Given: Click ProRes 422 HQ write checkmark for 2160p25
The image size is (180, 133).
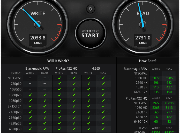Looking at the screenshot, I should click(59, 112).
